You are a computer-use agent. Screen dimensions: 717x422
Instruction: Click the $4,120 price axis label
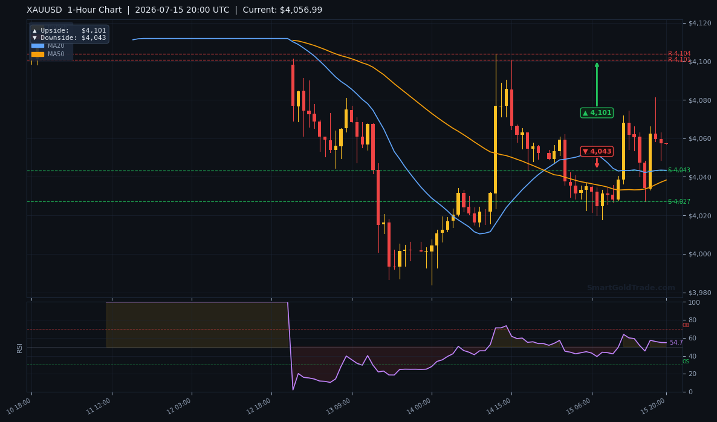click(699, 24)
